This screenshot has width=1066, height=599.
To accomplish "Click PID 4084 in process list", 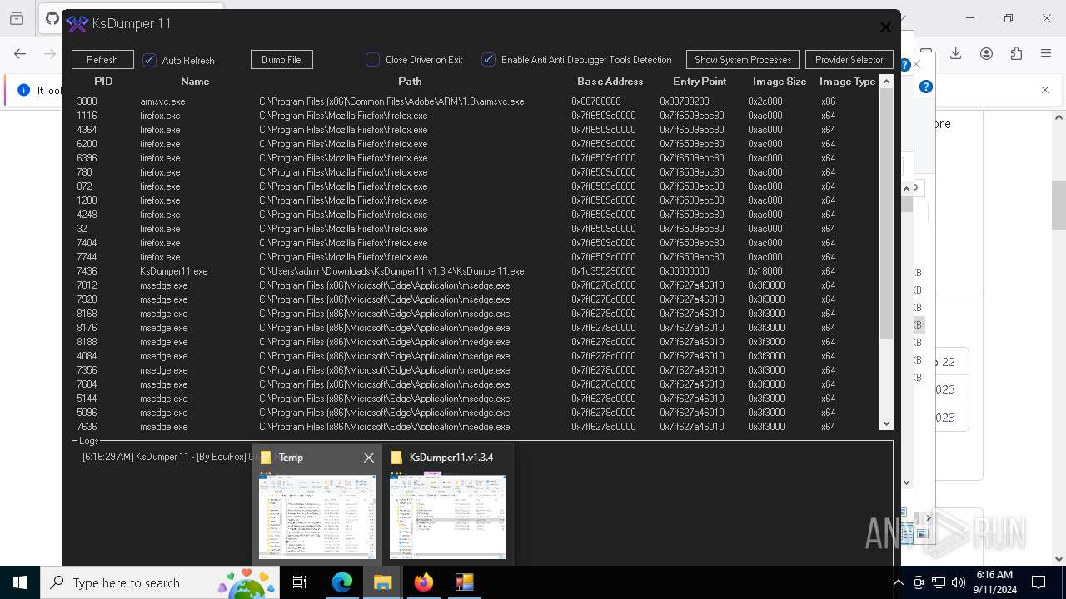I will 87,356.
